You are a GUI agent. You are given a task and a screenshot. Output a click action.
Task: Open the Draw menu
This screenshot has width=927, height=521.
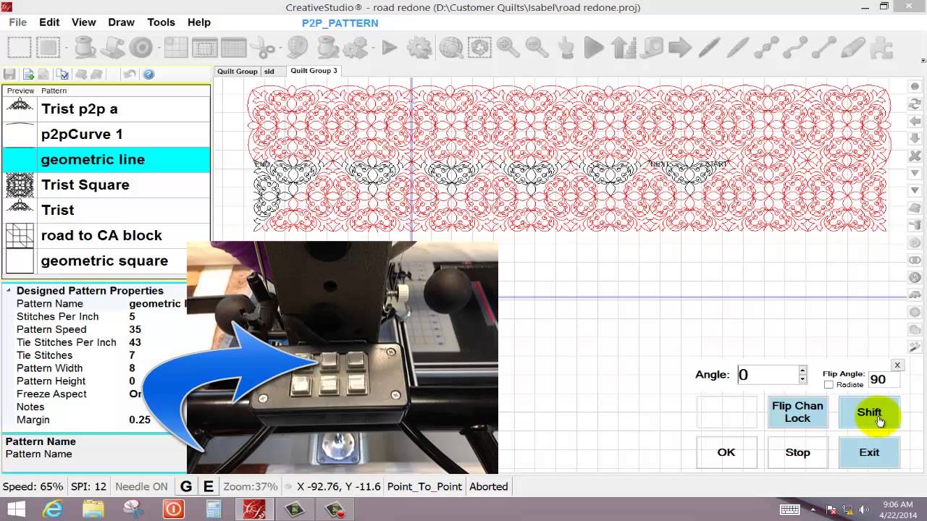coord(121,22)
